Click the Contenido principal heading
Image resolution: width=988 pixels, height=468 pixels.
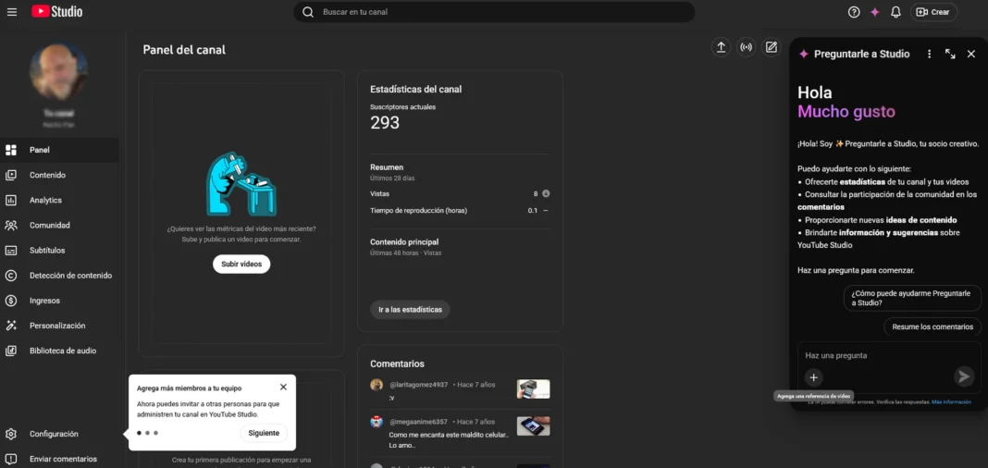point(404,242)
